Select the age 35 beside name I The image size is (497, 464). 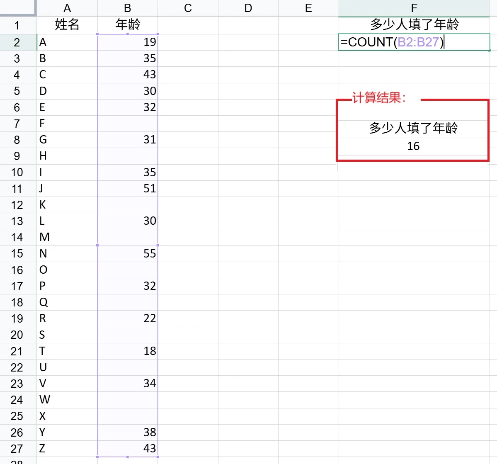click(127, 172)
